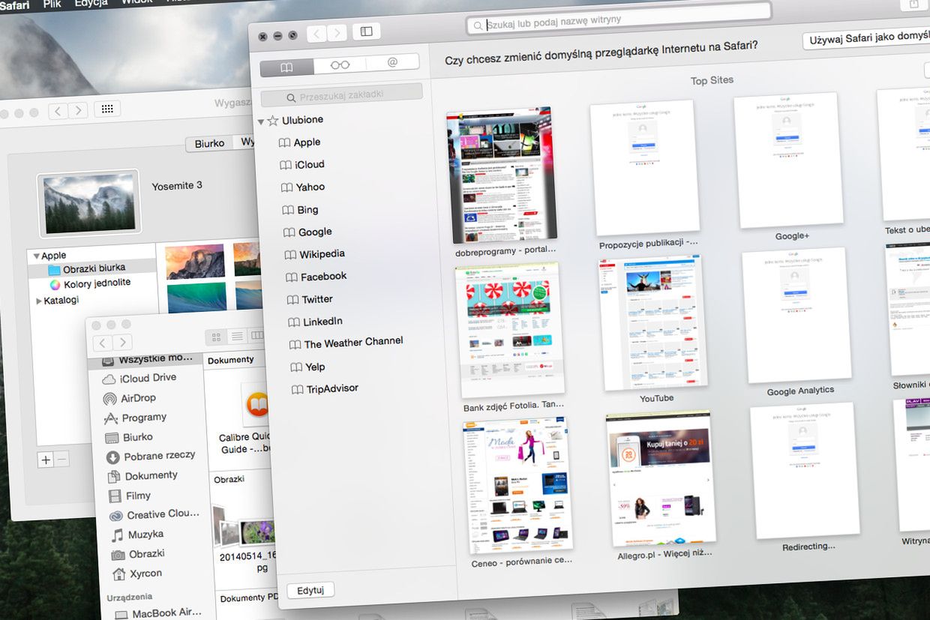The height and width of the screenshot is (620, 930).
Task: Open the Allegro.pl Top Sites thumbnail
Action: 661,478
